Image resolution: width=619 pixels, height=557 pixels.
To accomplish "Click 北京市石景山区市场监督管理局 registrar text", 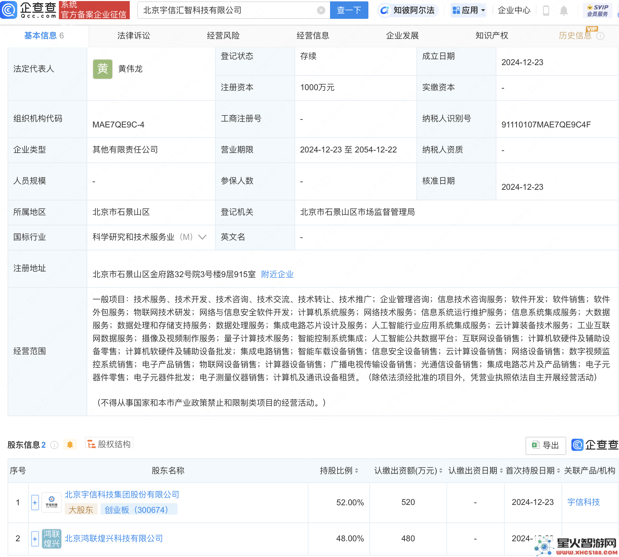I will point(357,212).
